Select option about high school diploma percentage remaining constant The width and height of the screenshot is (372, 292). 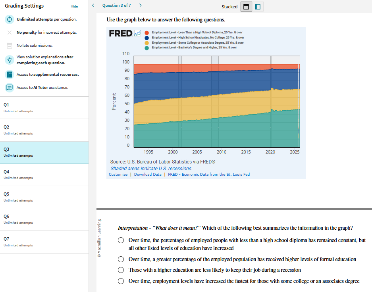point(121,240)
